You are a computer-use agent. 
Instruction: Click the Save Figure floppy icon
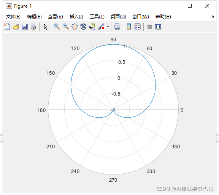pos(25,27)
